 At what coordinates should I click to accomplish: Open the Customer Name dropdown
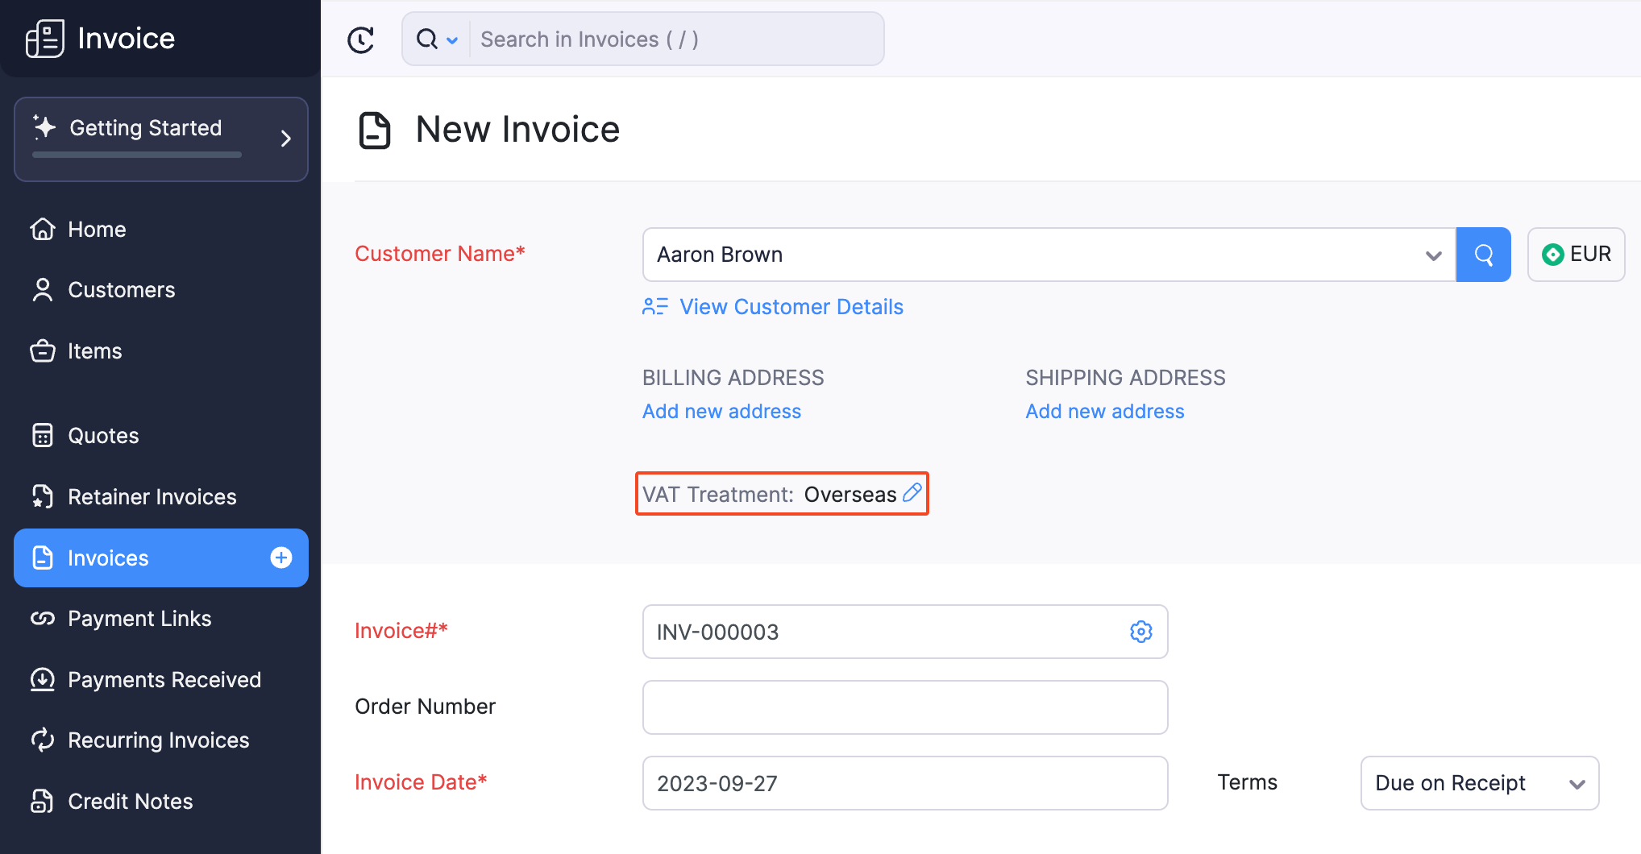pos(1433,255)
